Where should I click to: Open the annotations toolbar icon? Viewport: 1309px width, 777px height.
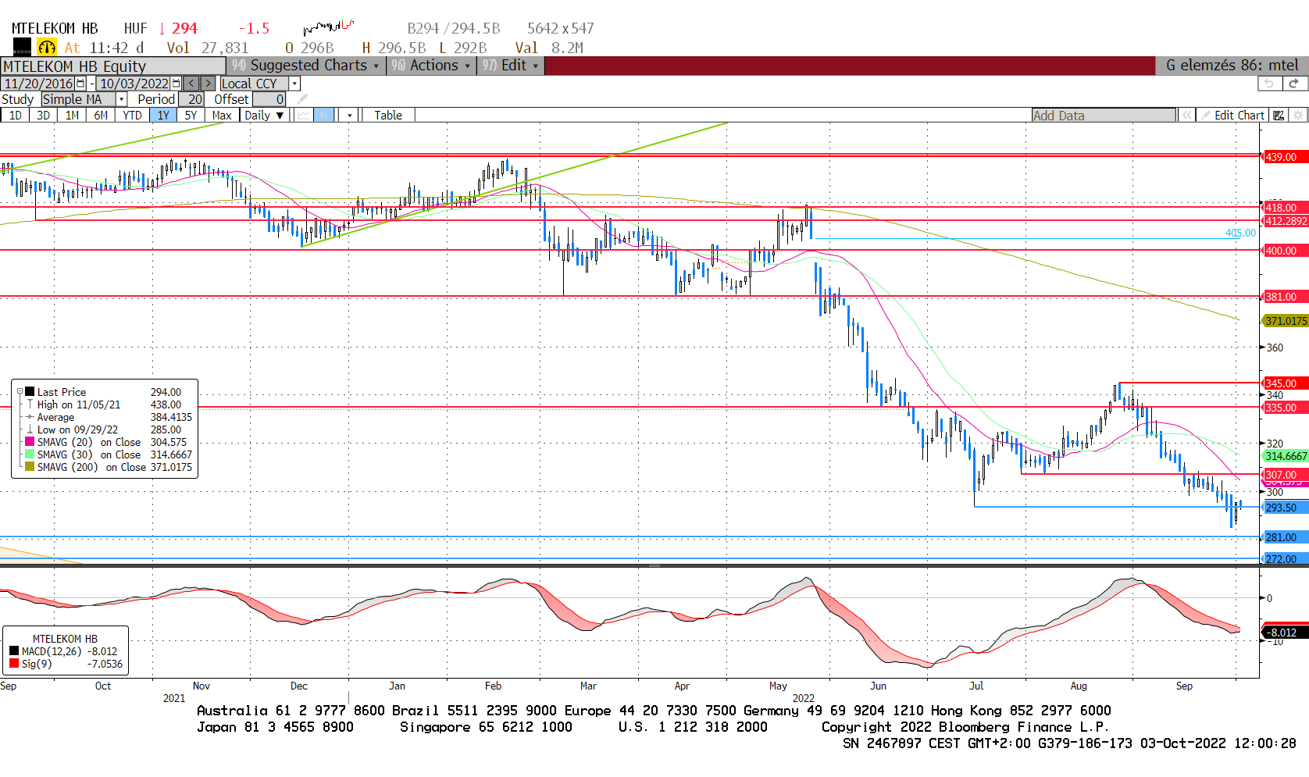[x=1279, y=116]
